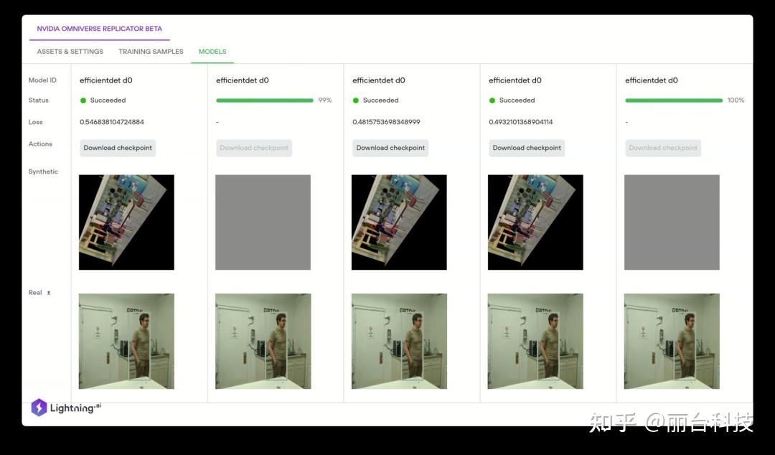The height and width of the screenshot is (455, 775).
Task: Click the grayed Download checkpoint in second column
Action: click(254, 147)
